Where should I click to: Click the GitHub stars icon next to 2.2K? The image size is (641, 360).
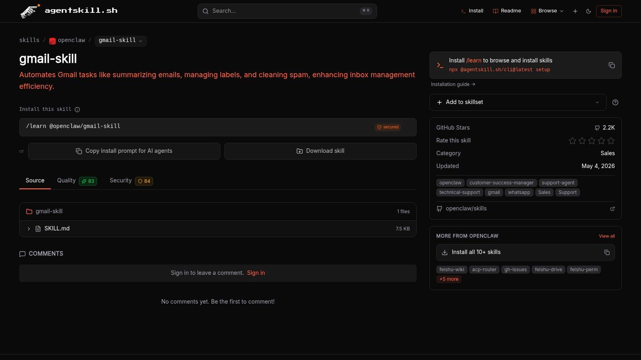597,128
